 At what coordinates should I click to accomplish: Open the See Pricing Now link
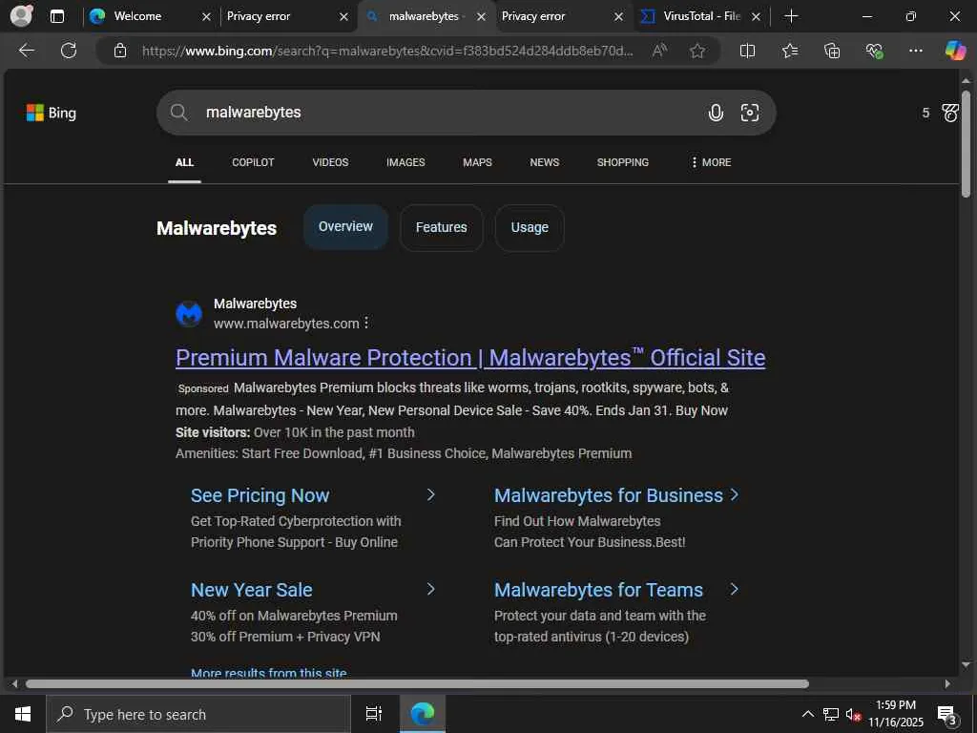pos(260,495)
